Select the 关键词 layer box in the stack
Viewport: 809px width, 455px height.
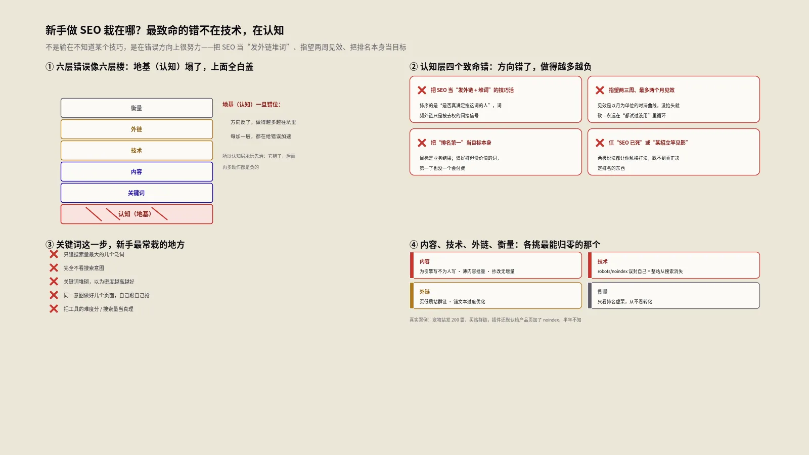coord(137,193)
